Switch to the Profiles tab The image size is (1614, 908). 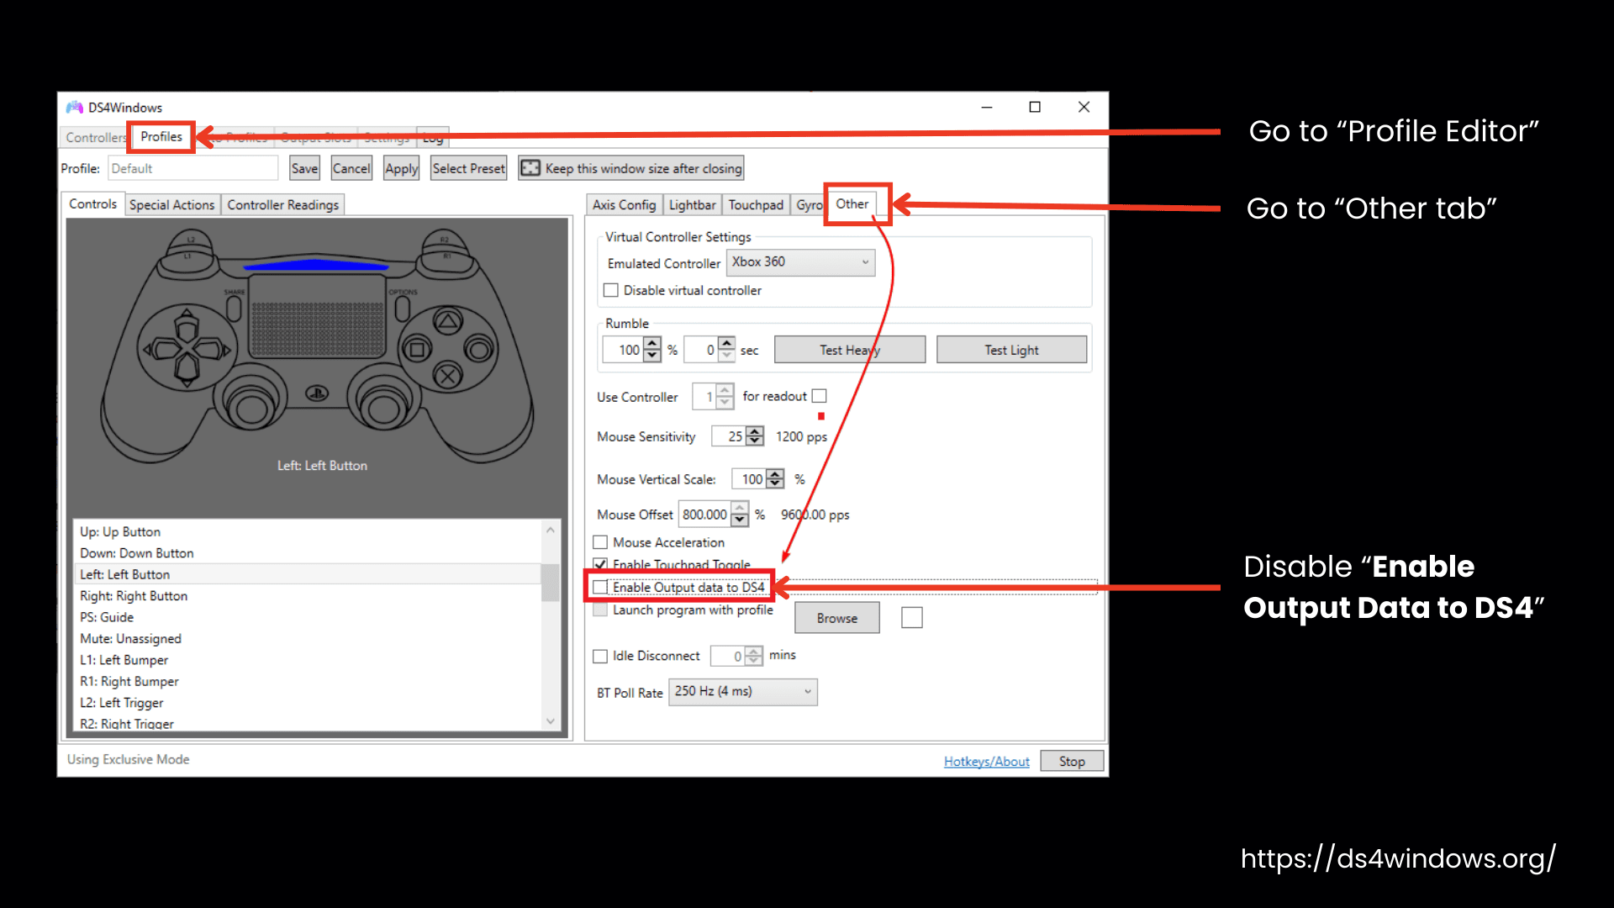point(161,136)
